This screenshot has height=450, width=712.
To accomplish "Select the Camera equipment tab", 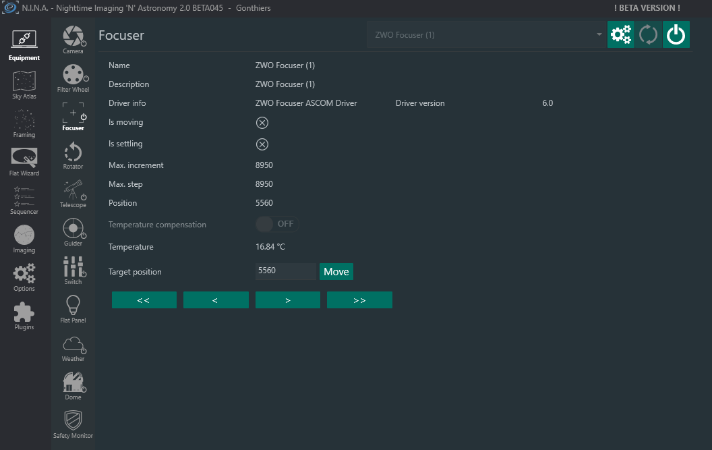I will point(73,40).
